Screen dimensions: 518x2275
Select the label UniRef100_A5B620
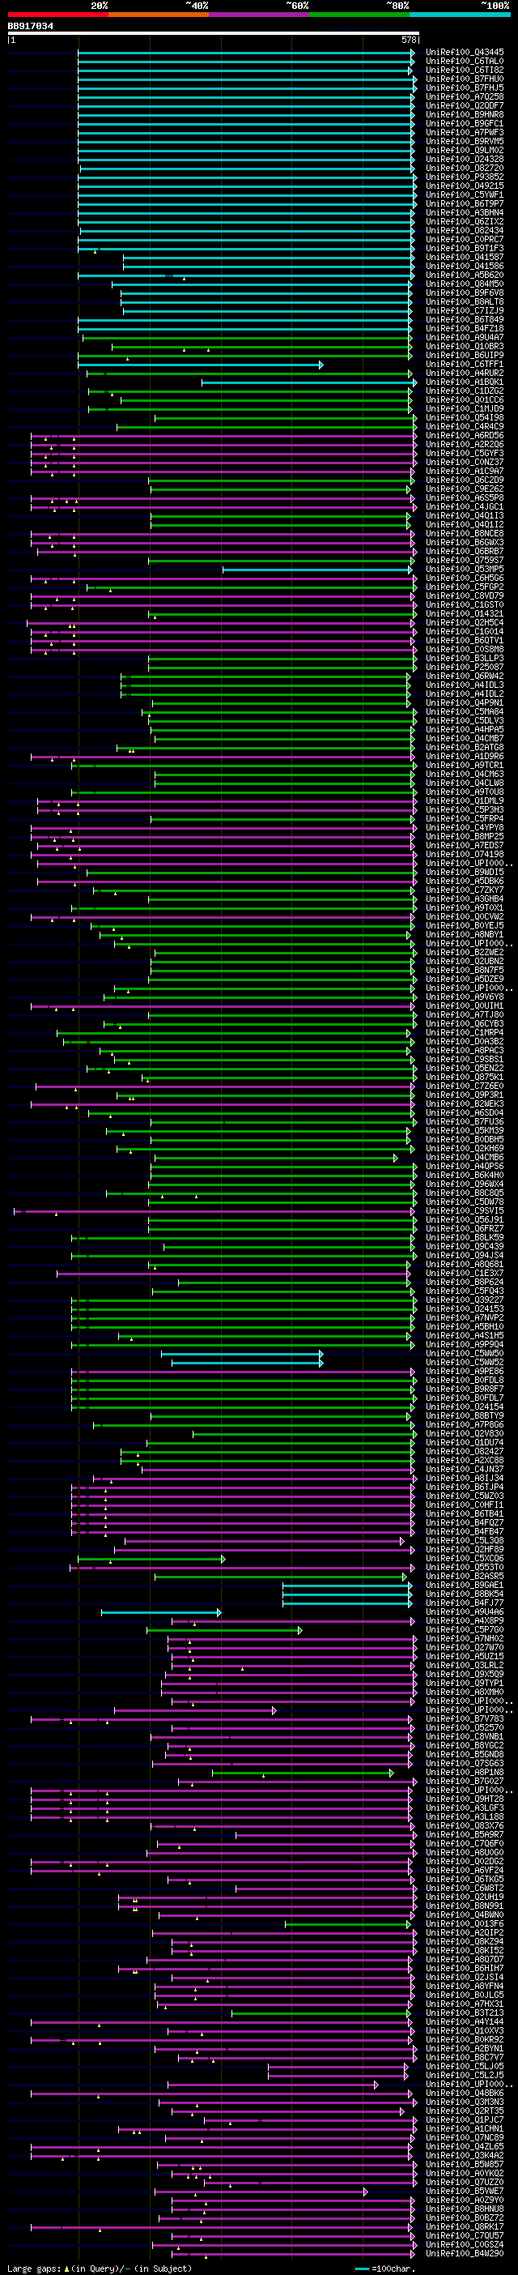pos(465,275)
